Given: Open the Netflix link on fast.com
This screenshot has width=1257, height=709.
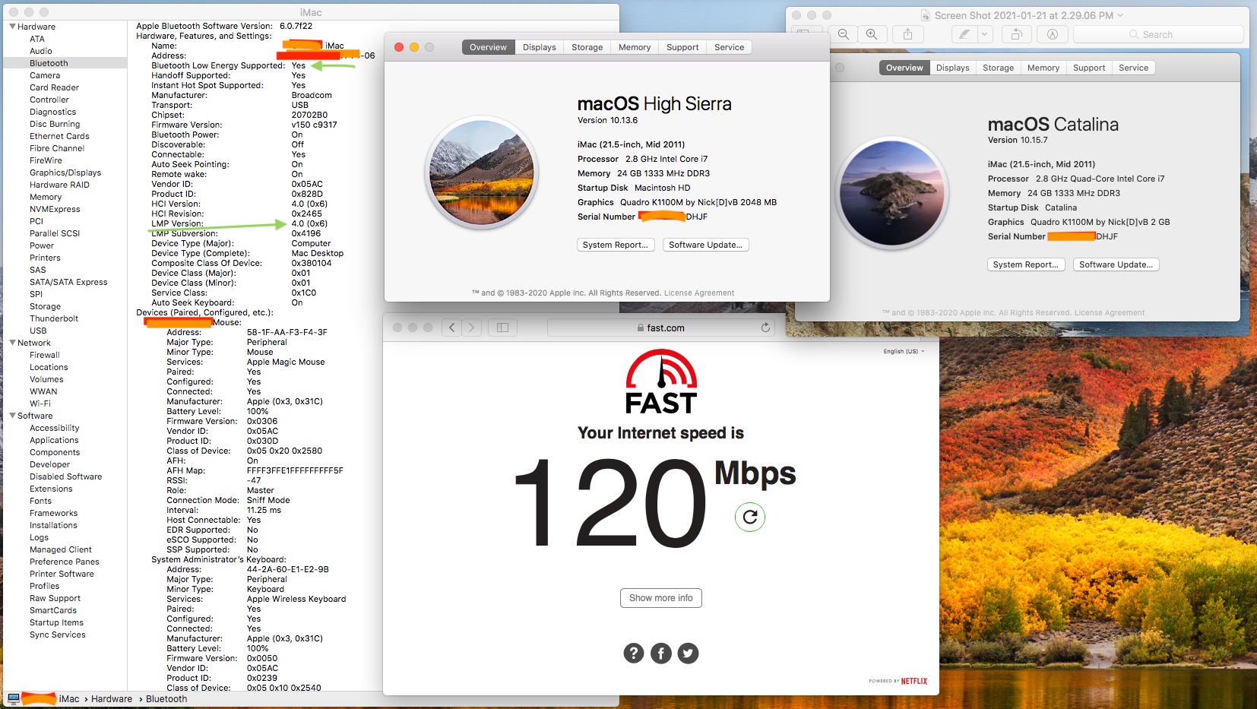Looking at the screenshot, I should 914,681.
